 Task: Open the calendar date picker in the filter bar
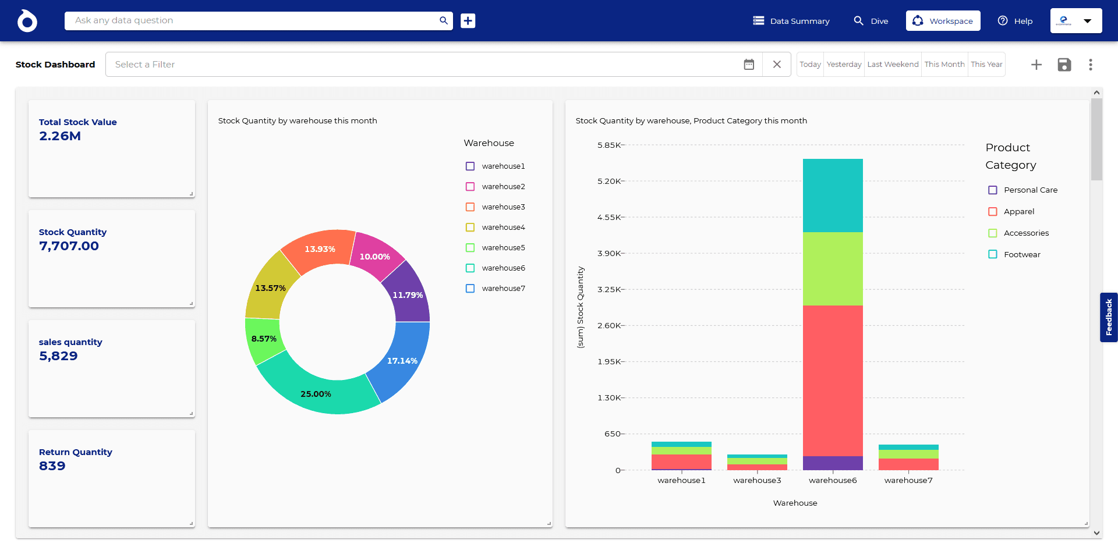749,65
